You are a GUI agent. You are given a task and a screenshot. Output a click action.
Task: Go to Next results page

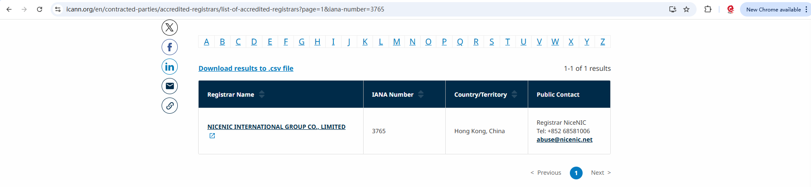[600, 173]
